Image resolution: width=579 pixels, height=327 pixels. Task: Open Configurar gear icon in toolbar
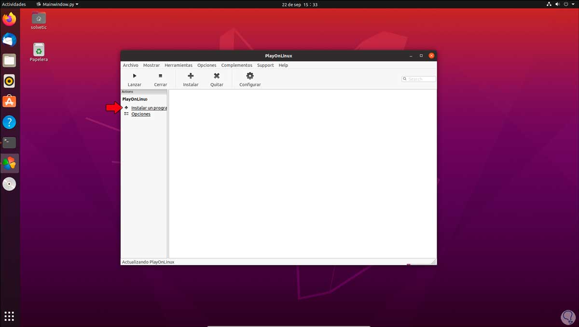pos(250,76)
